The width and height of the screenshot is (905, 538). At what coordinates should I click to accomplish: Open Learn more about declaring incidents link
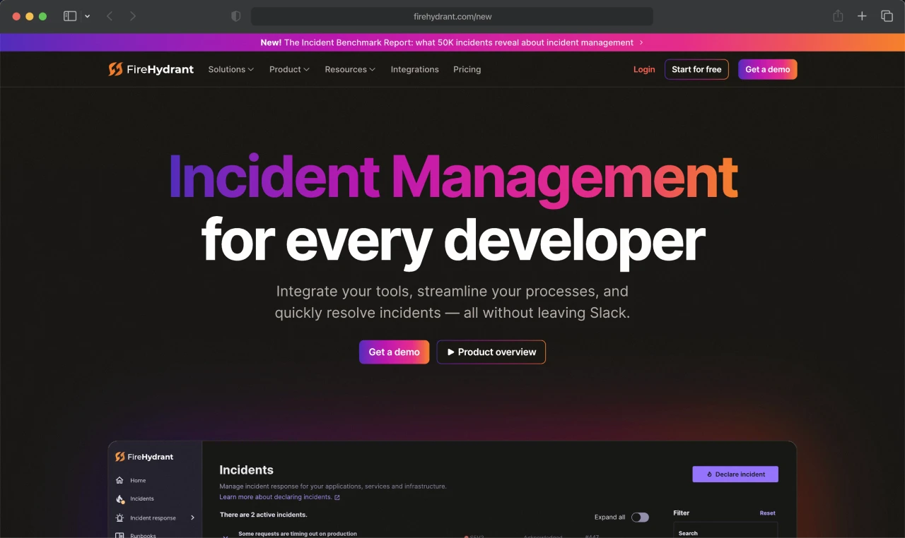point(279,497)
